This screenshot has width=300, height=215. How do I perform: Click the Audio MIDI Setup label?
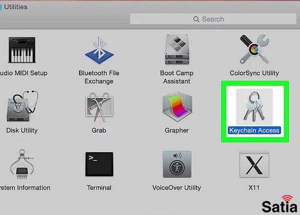coord(23,73)
